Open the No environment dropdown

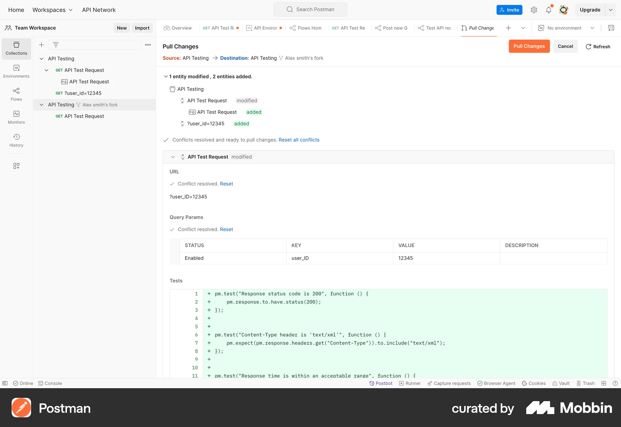click(566, 28)
